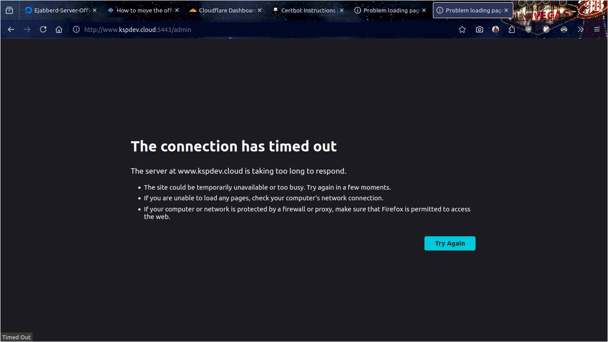This screenshot has height=342, width=608.
Task: Open the Firefox application hamburger menu
Action: (x=597, y=29)
